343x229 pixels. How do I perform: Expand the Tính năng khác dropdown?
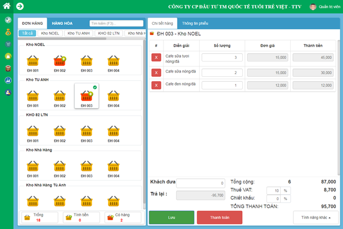click(315, 217)
